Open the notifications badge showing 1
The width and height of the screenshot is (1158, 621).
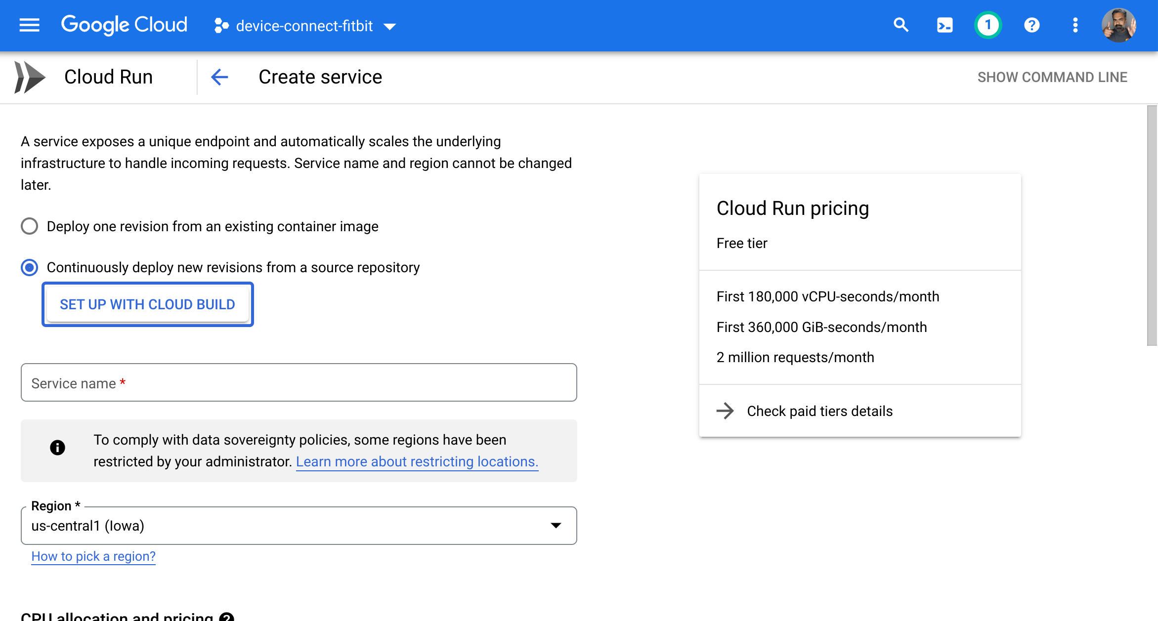click(x=988, y=25)
